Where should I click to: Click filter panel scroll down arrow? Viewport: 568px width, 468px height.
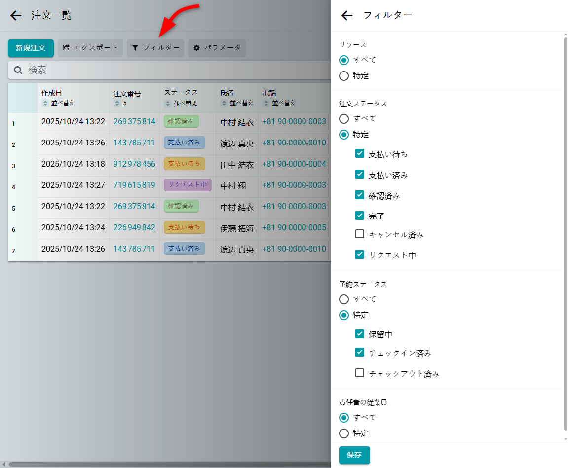(566, 439)
